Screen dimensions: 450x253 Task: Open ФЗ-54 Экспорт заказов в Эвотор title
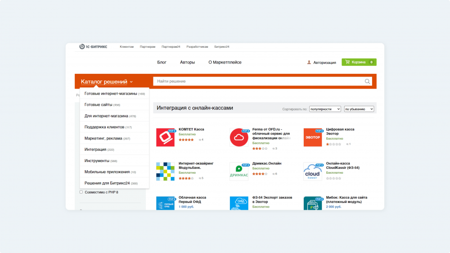[272, 199]
